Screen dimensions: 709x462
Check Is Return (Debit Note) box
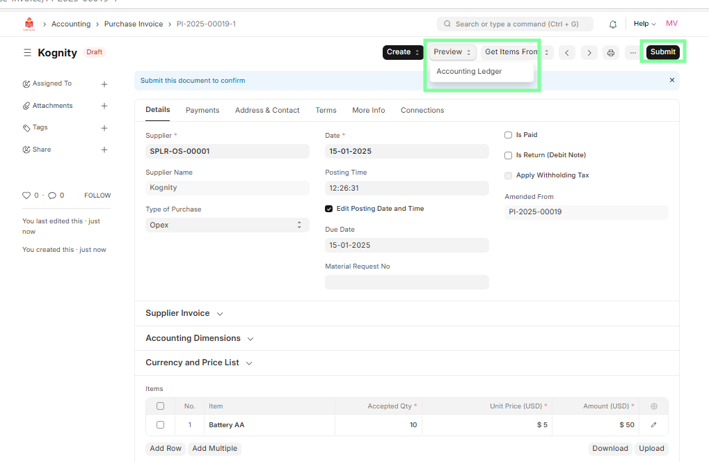(509, 155)
